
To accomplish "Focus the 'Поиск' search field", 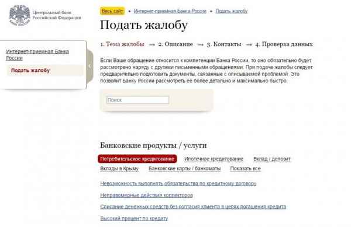I will (137, 100).
